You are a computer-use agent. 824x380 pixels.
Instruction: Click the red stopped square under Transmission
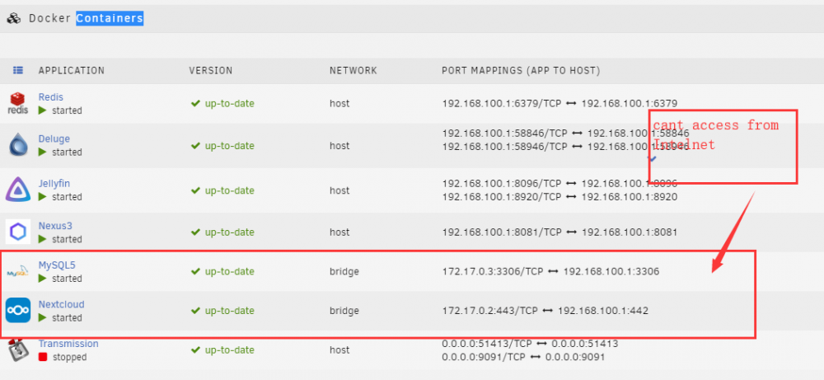tap(43, 357)
